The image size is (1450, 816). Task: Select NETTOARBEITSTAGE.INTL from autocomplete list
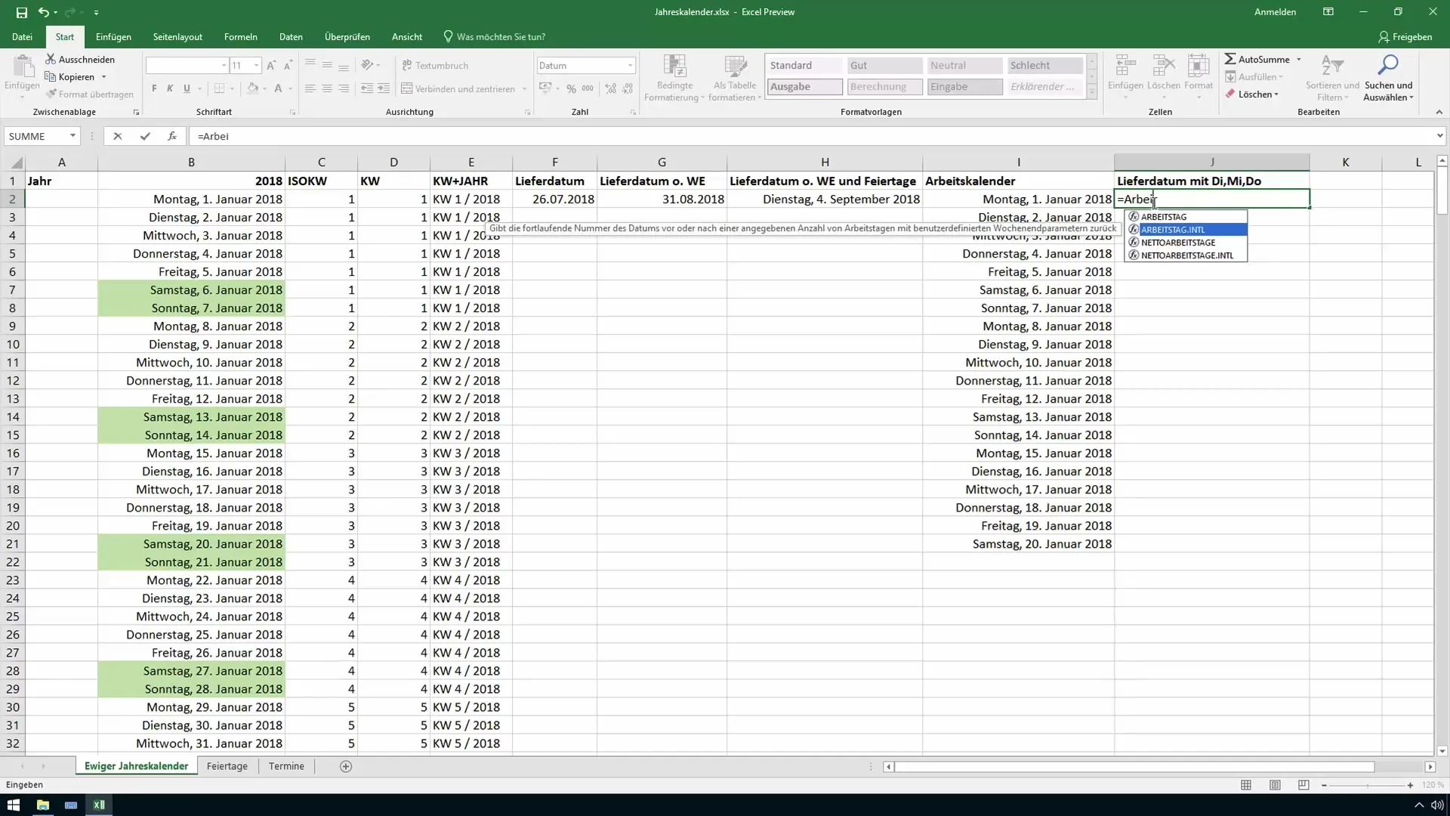(x=1186, y=255)
